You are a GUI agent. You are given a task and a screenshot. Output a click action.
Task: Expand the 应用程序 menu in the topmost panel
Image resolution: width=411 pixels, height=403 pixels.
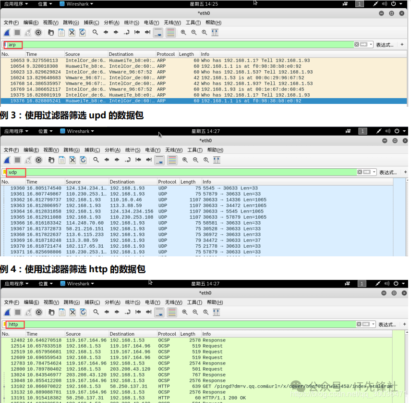coord(16,4)
